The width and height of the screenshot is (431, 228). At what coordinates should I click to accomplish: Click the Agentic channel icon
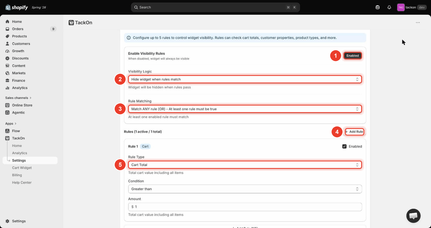click(7, 113)
